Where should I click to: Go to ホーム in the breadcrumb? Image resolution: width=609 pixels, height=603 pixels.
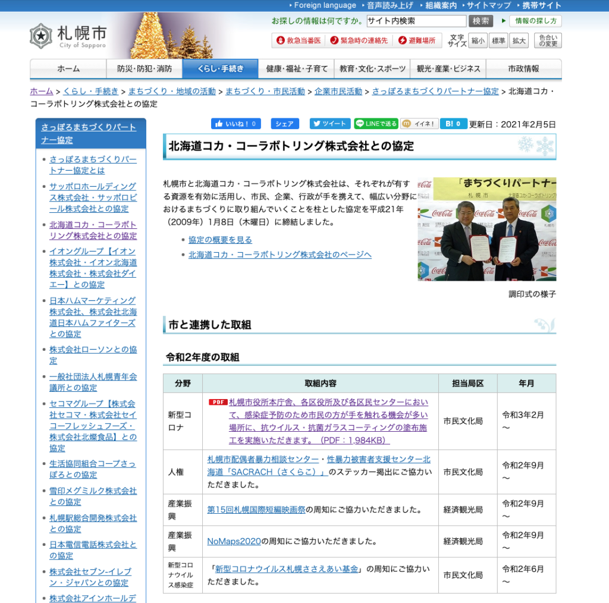pos(42,91)
